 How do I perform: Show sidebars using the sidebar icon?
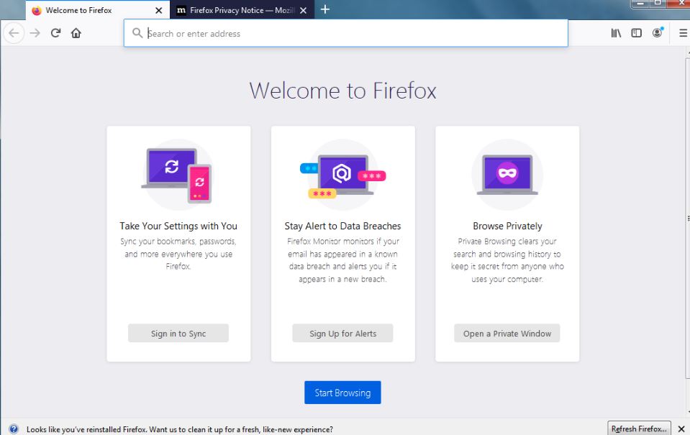coord(636,33)
